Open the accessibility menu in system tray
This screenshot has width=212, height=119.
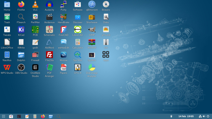(171, 116)
